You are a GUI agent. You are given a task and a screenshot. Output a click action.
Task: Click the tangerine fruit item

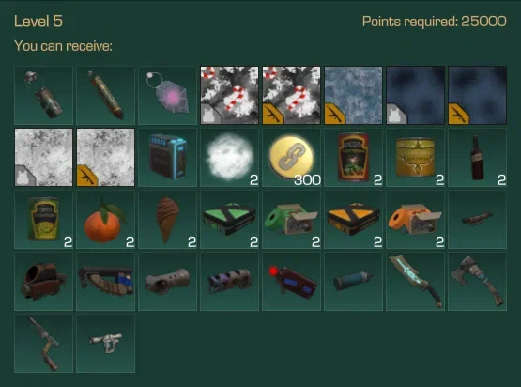click(x=105, y=220)
